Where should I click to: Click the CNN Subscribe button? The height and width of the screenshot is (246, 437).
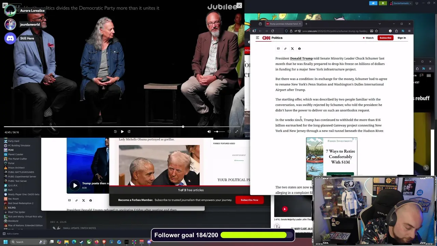pos(385,38)
